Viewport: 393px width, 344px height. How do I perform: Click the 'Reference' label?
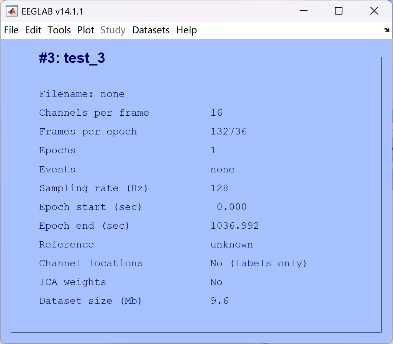coord(67,245)
